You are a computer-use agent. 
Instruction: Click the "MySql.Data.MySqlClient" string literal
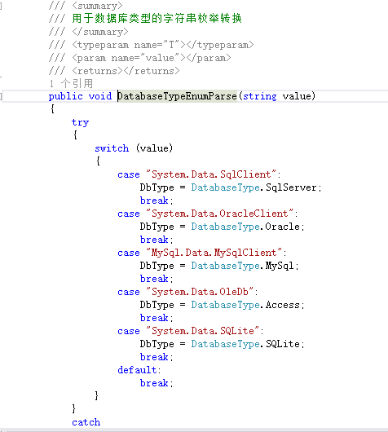tap(214, 253)
